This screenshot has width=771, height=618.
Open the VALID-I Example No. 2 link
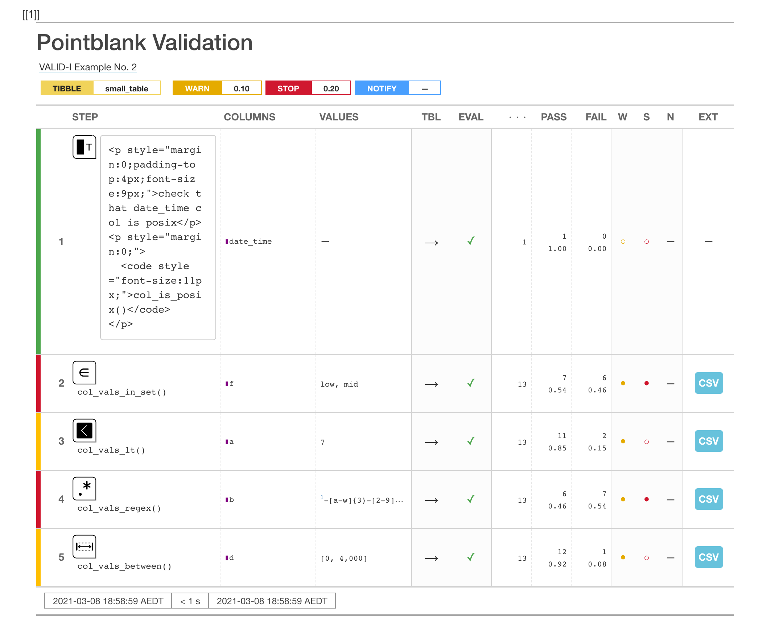coord(88,67)
